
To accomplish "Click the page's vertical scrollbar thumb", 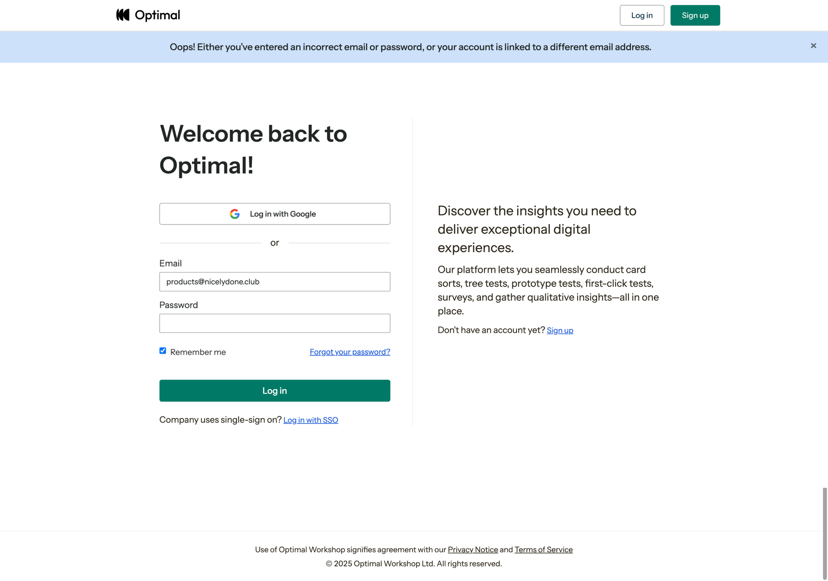I will pyautogui.click(x=825, y=533).
